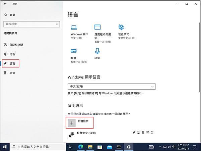201x151 pixels.
Task: Click the magnifier icon in 尋找設定 box
Action: coord(57,24)
